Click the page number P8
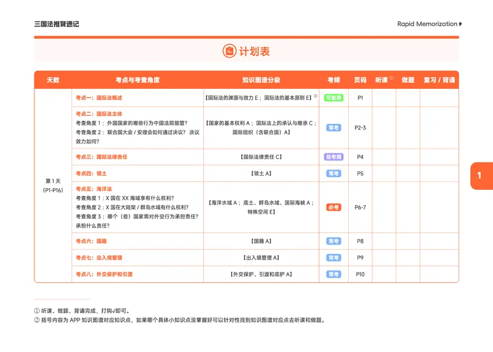The width and height of the screenshot is (493, 352). pyautogui.click(x=360, y=241)
